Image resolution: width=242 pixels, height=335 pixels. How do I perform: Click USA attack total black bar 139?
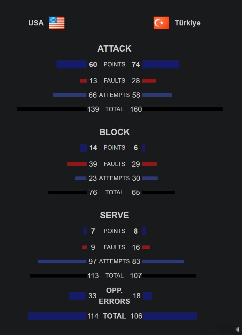pos(52,109)
